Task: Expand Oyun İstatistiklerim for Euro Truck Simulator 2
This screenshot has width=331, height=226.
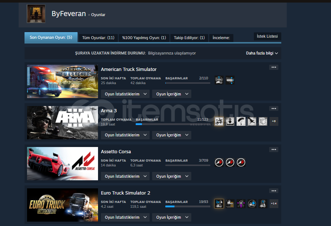Action: [x=125, y=217]
